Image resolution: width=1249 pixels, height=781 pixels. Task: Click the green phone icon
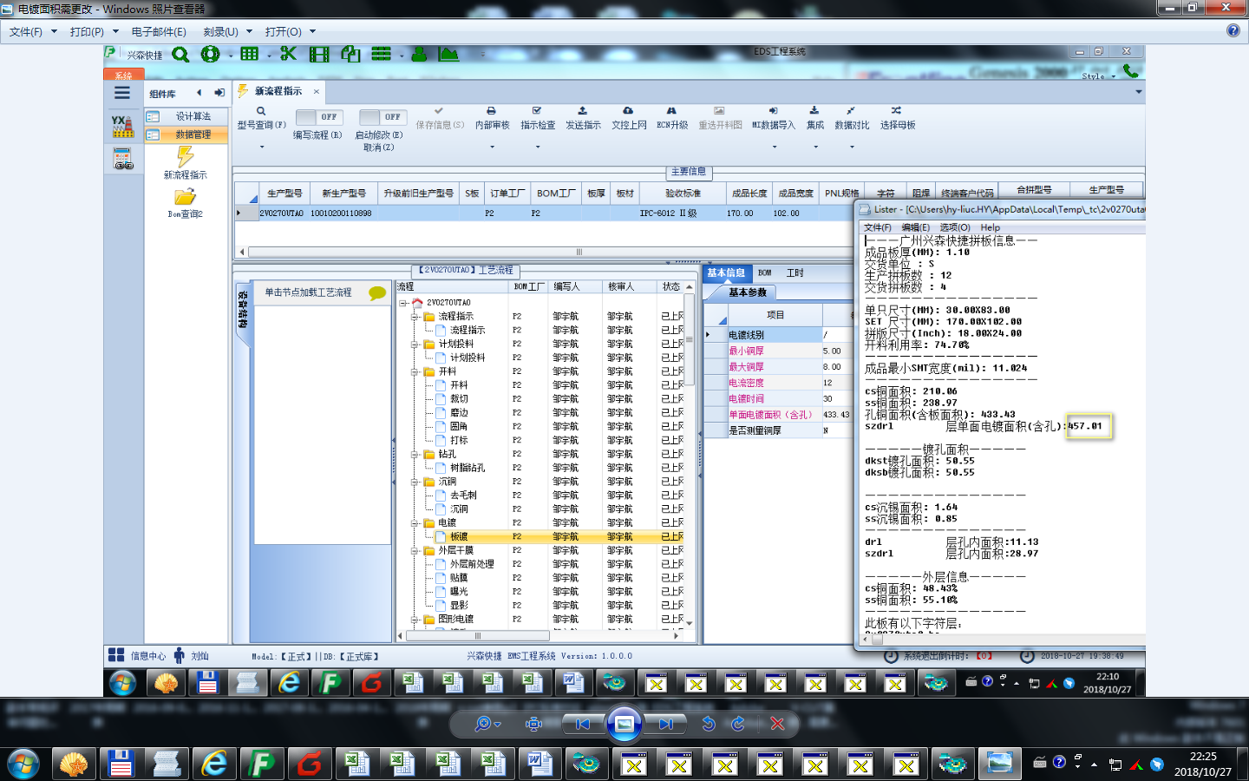click(x=1130, y=71)
